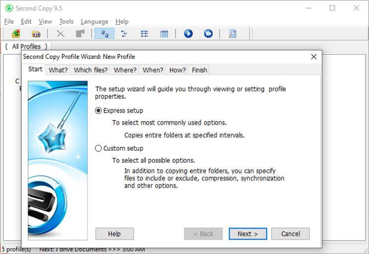369x254 pixels.
Task: Open the log viewer magnifier icon
Action: coord(232,34)
